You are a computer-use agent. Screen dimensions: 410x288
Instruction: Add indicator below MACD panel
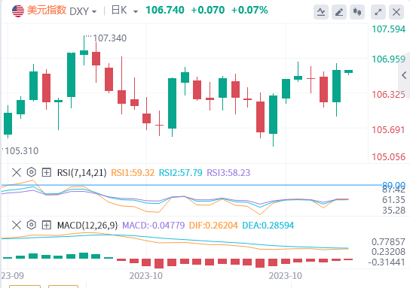pyautogui.click(x=47, y=225)
